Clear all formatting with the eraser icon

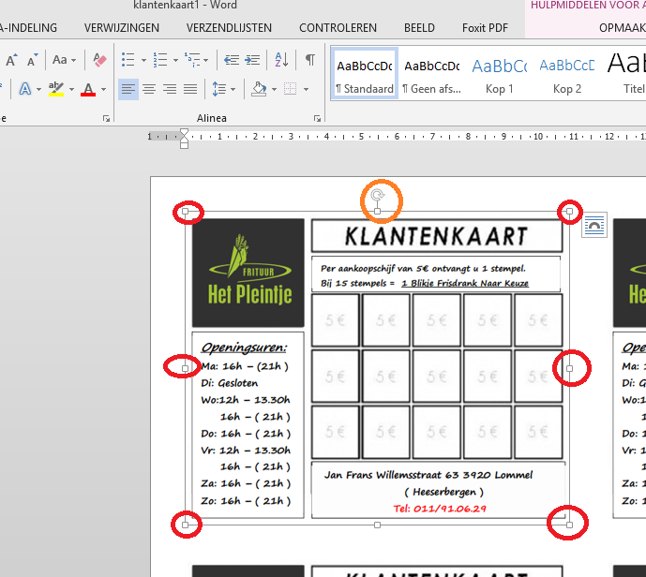pyautogui.click(x=99, y=60)
